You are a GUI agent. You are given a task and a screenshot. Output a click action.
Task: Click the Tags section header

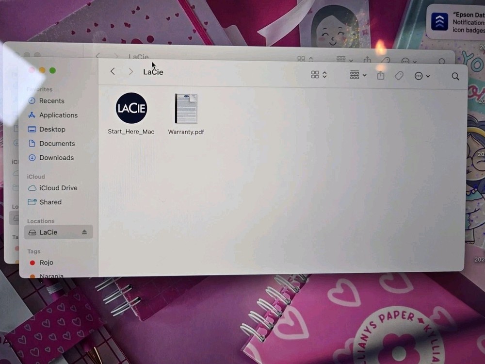point(34,251)
